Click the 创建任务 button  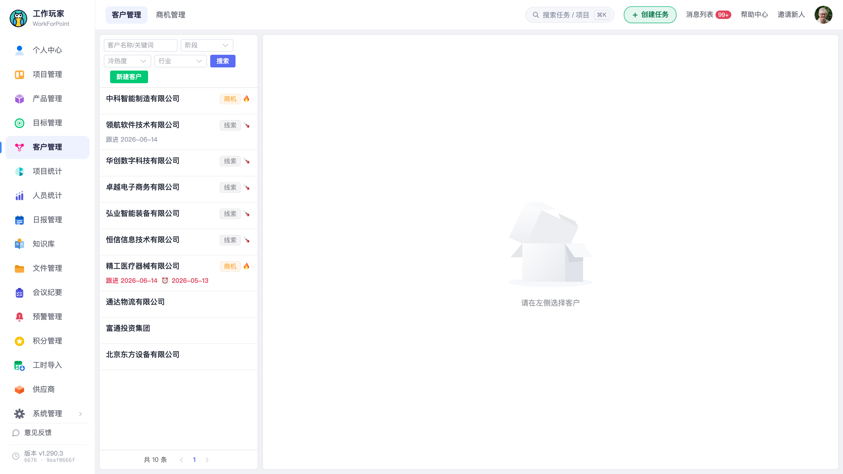point(650,15)
